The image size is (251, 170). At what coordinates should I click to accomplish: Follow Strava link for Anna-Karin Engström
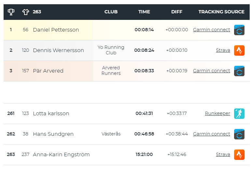coord(223,154)
